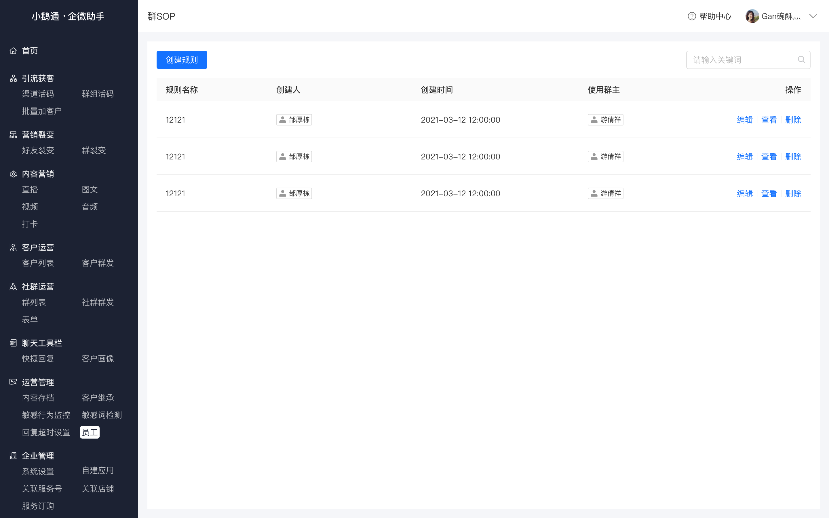The height and width of the screenshot is (518, 829).
Task: Select highlighted 员工 menu item
Action: (90, 432)
